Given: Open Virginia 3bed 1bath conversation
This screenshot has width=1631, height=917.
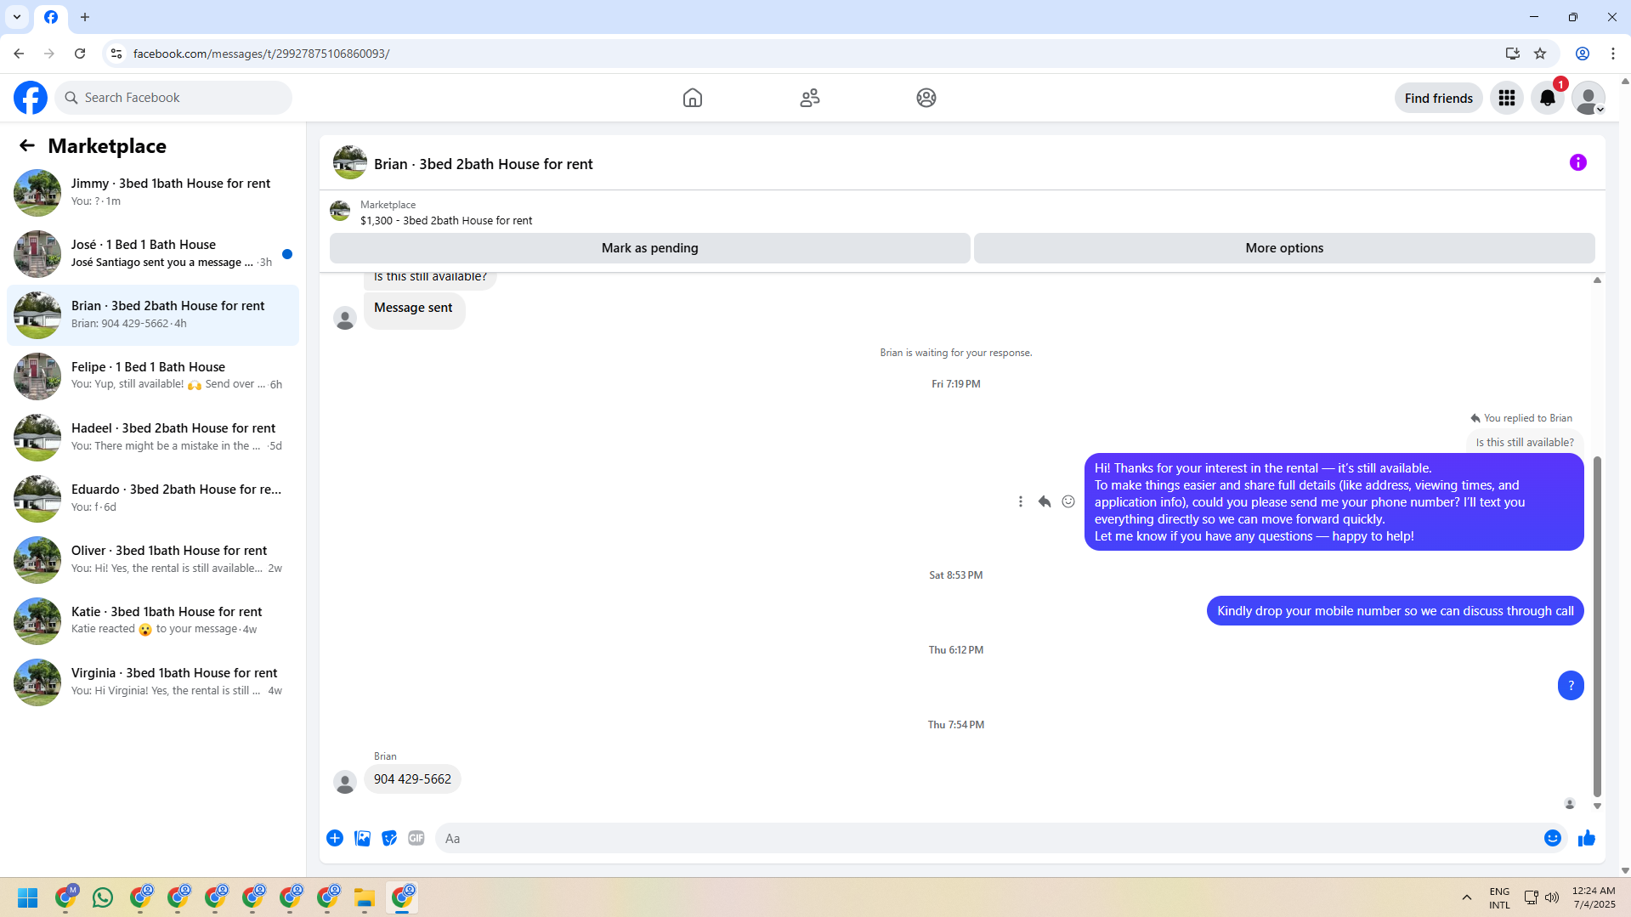Looking at the screenshot, I should tap(153, 682).
